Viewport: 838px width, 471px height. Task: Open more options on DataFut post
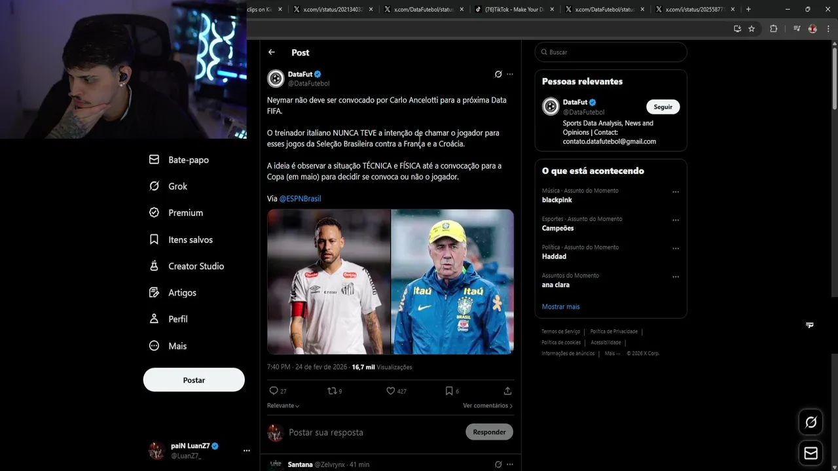point(510,75)
